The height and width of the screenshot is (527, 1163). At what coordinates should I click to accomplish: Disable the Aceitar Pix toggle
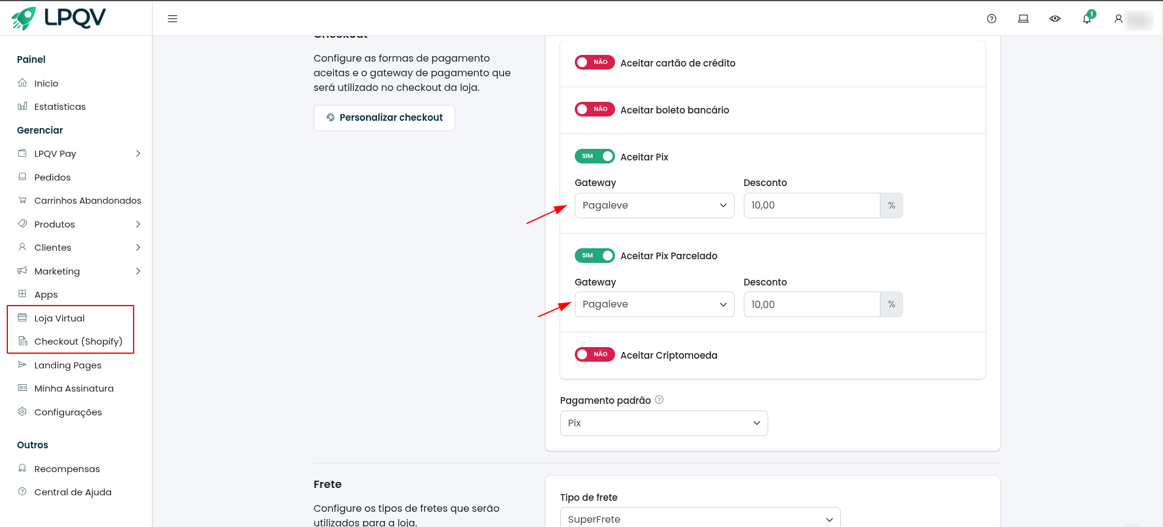pos(594,156)
